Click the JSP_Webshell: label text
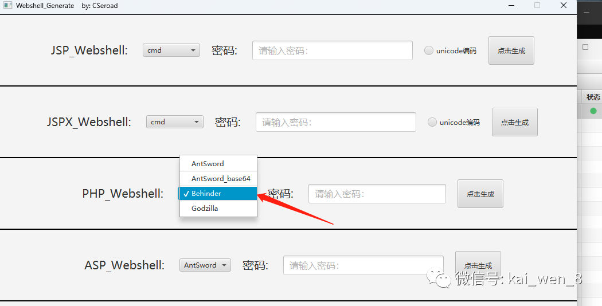This screenshot has width=602, height=306. click(x=89, y=50)
